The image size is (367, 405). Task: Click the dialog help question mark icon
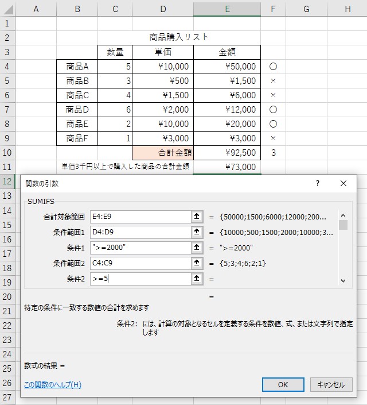(318, 183)
